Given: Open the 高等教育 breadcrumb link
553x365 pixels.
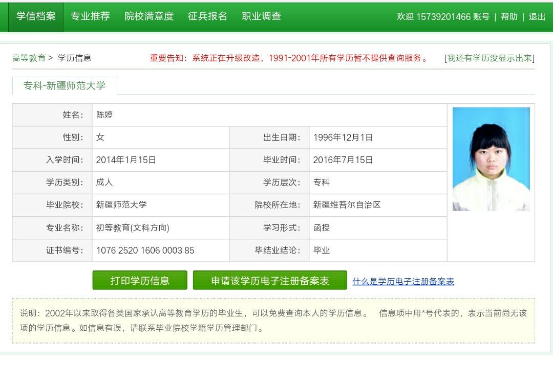Looking at the screenshot, I should pos(29,58).
